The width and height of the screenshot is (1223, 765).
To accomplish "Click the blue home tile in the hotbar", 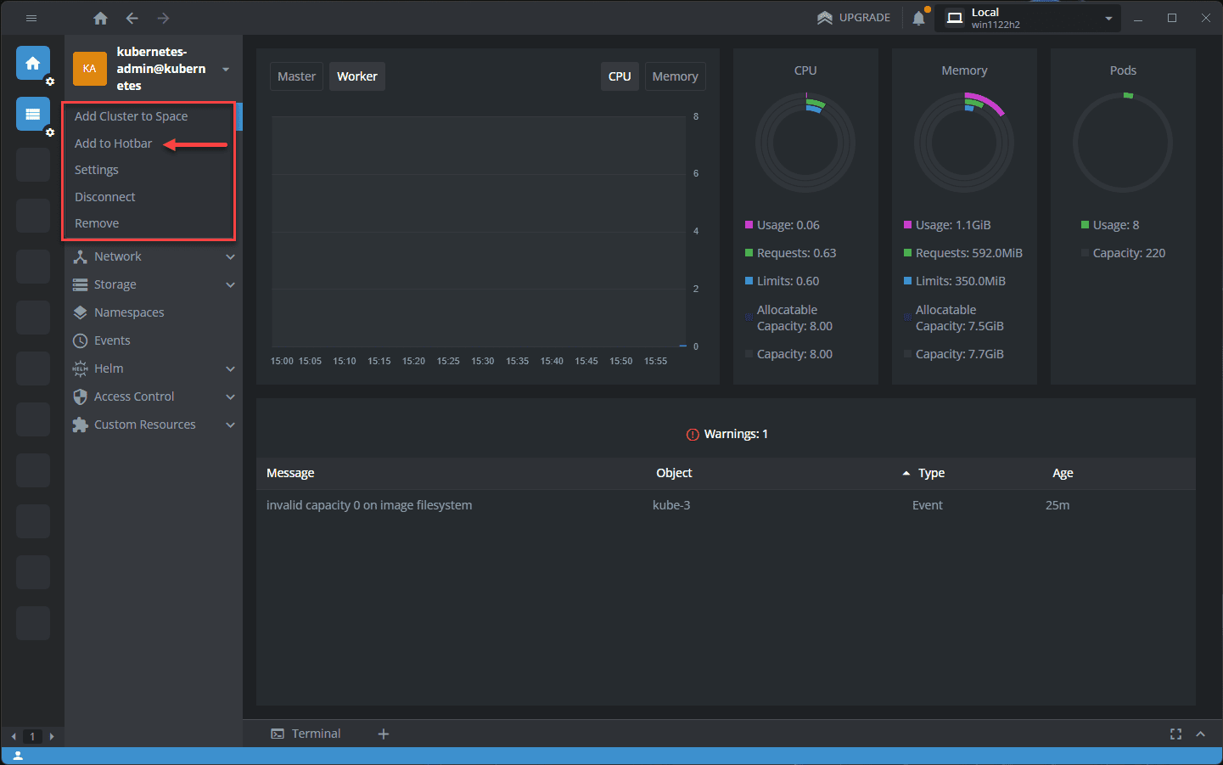I will pos(33,64).
